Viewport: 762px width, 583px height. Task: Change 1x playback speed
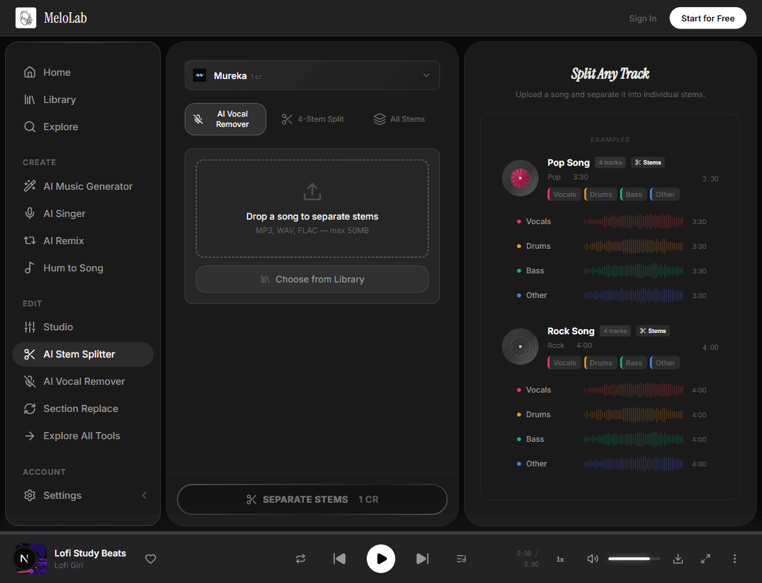[560, 559]
